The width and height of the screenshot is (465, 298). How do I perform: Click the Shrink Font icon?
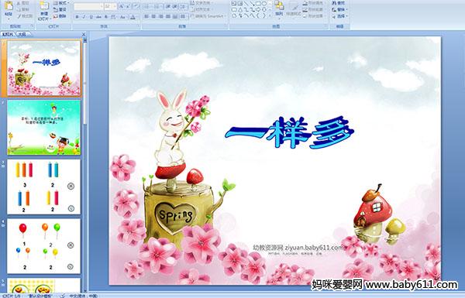click(x=129, y=6)
